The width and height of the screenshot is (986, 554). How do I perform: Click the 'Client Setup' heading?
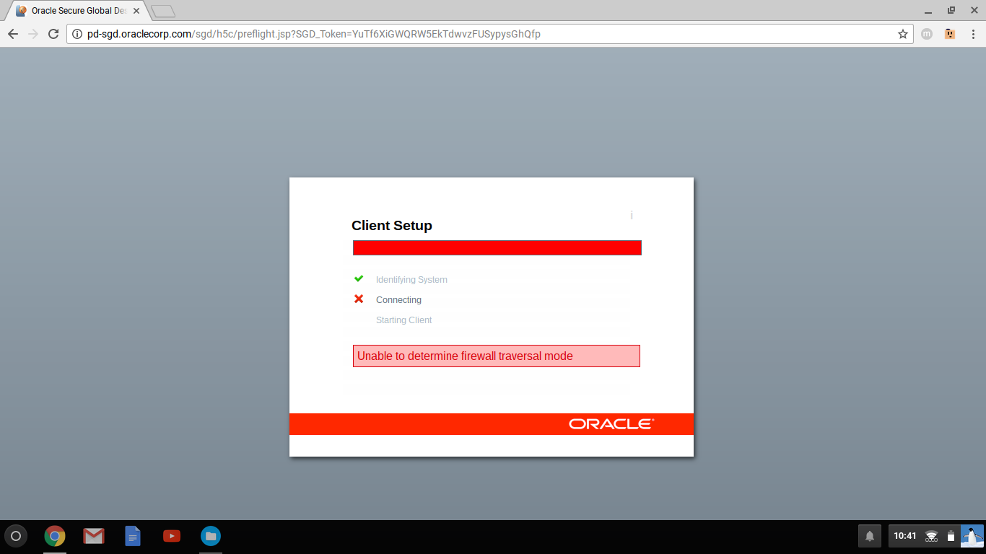392,226
